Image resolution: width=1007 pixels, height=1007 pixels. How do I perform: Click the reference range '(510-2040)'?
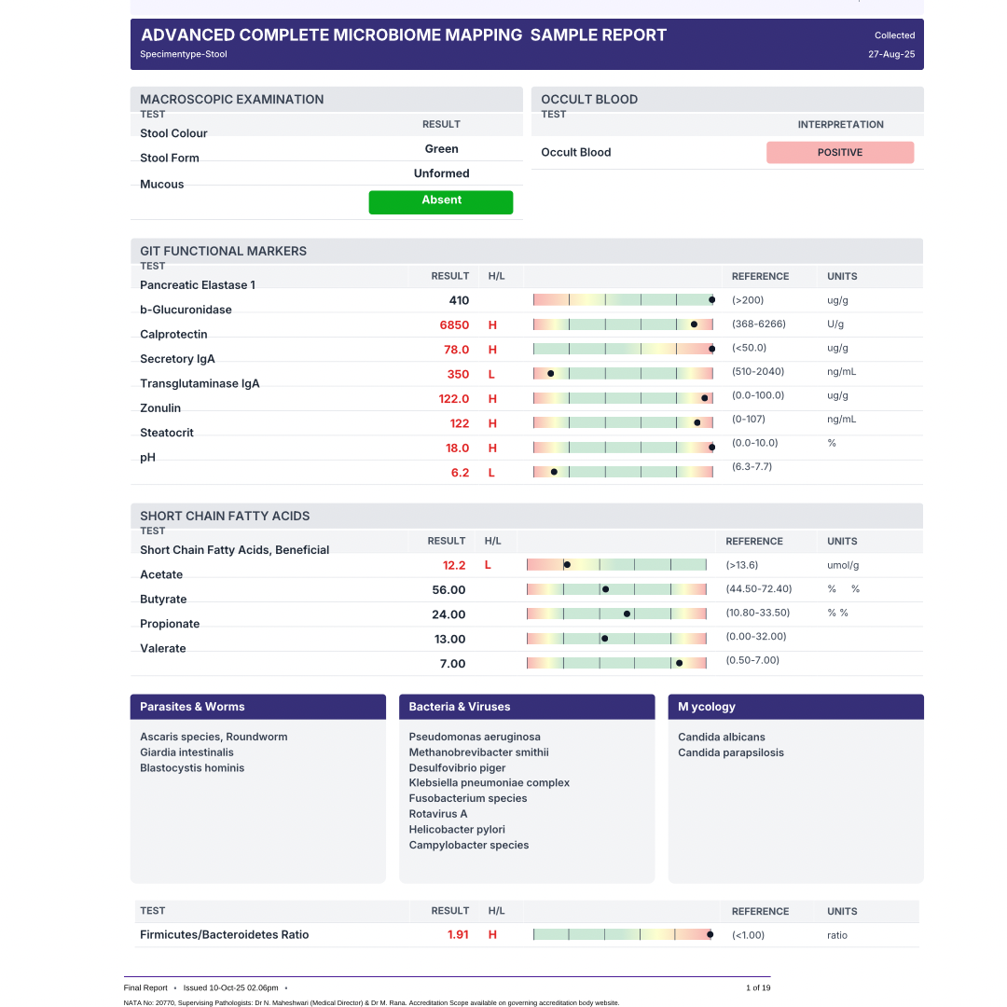pyautogui.click(x=758, y=371)
